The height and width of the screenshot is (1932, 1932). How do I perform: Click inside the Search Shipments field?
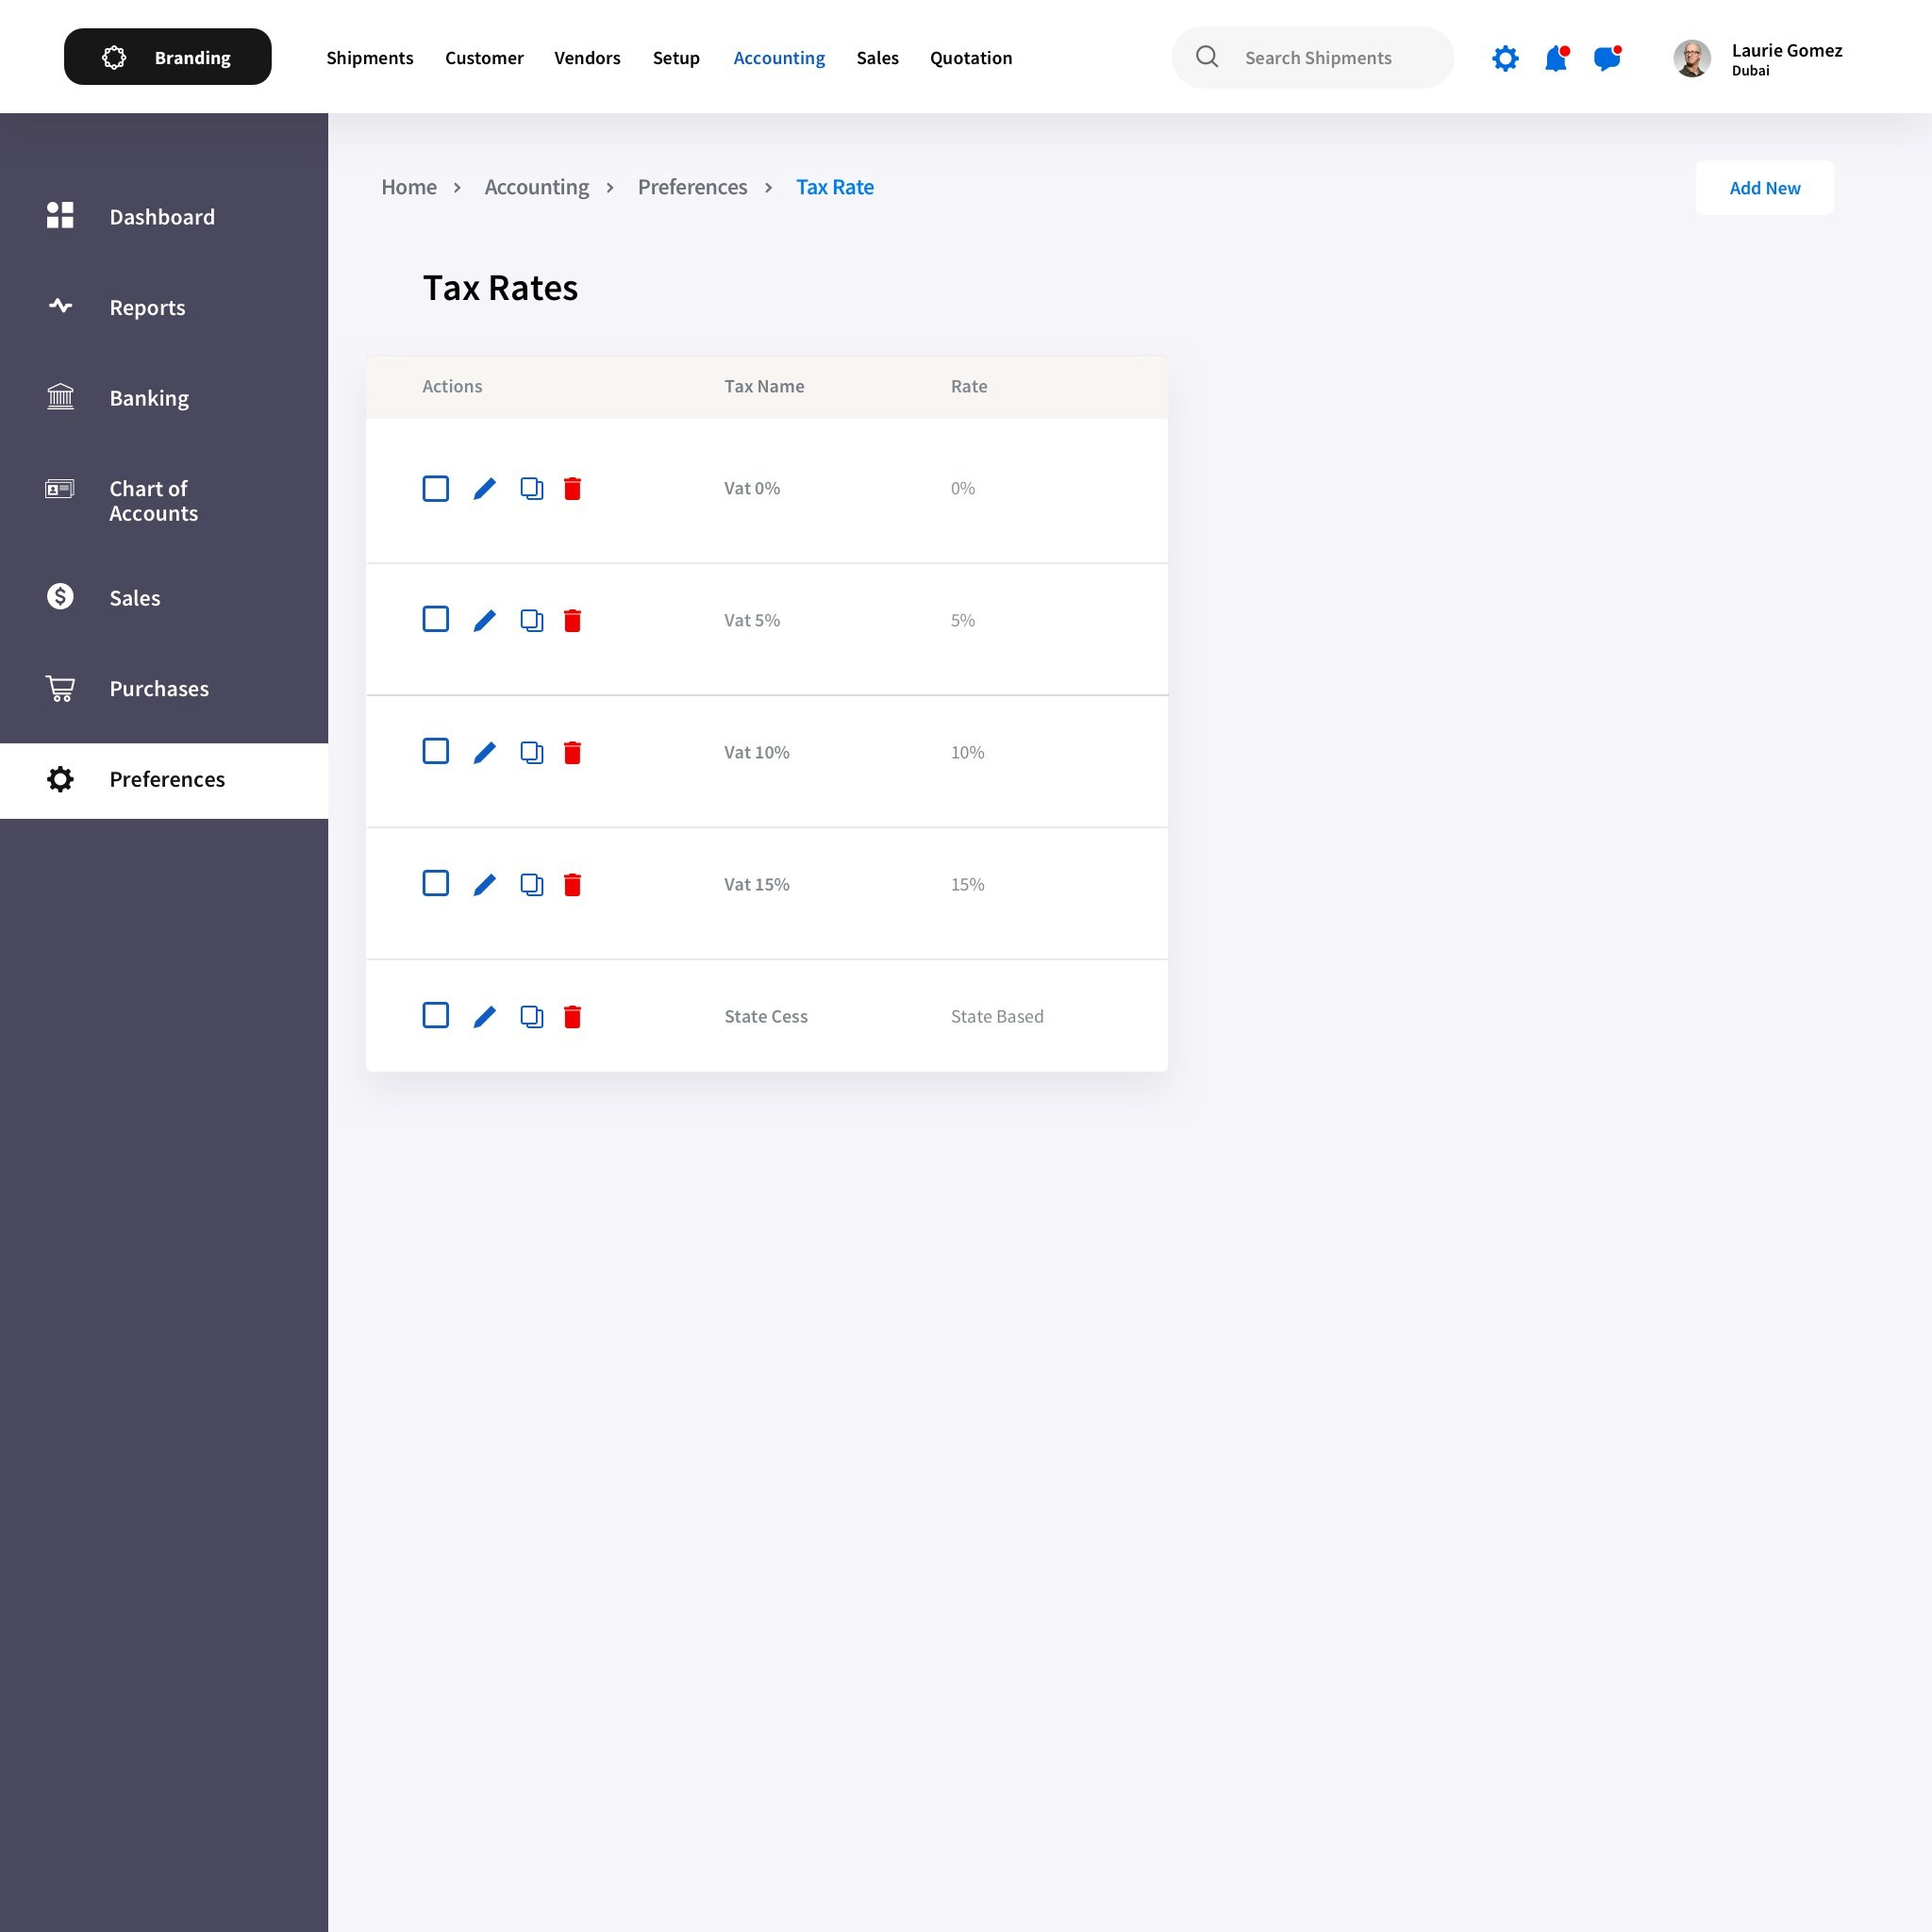pos(1318,57)
